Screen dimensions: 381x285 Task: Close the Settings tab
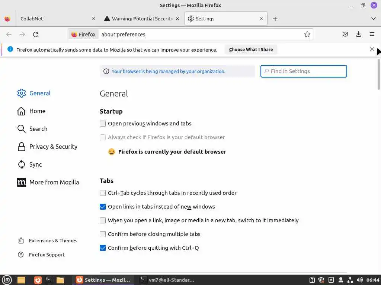pos(261,19)
